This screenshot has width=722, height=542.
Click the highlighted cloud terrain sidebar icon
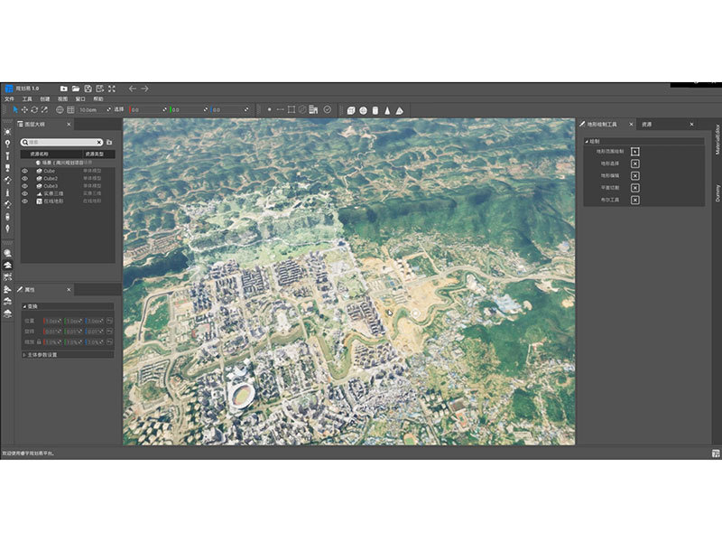tap(8, 265)
